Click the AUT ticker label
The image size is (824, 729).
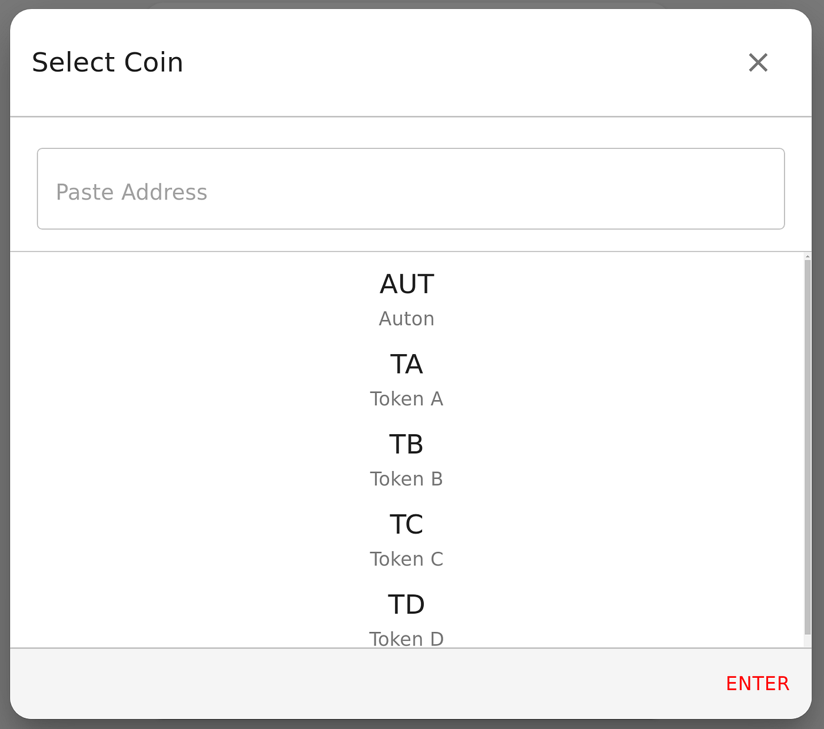click(407, 283)
